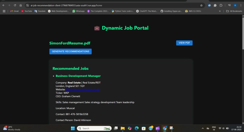This screenshot has width=244, height=132.
Task: Open the YouTube bookmark
Action: pos(26,11)
